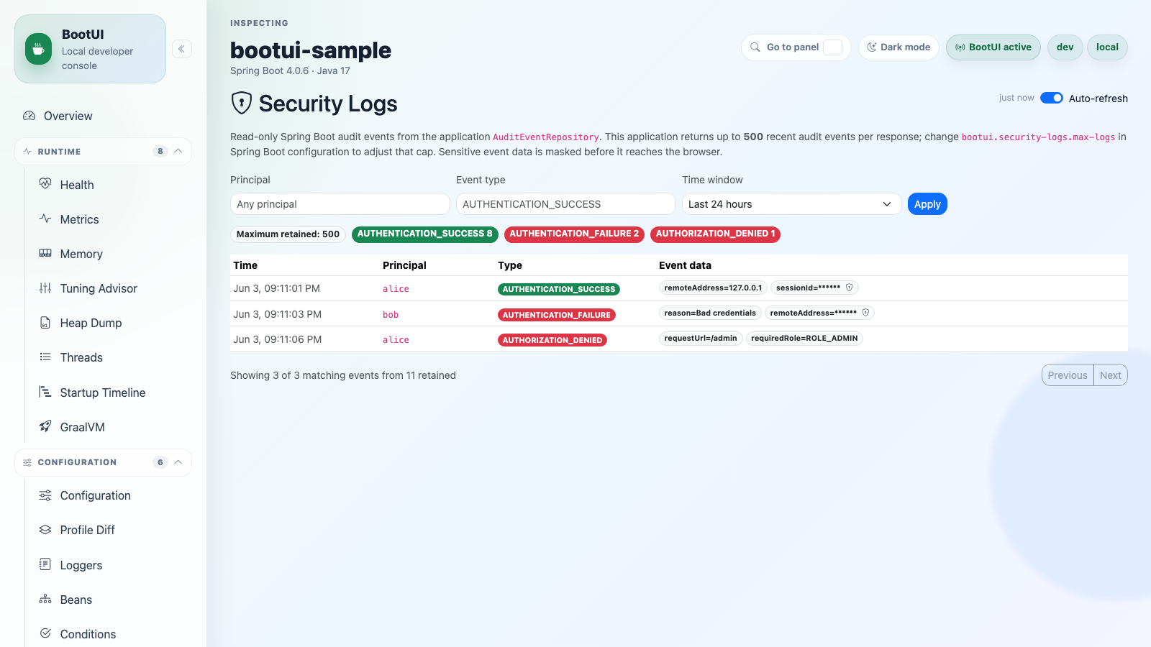Click the Next page button
Viewport: 1151px width, 647px height.
coord(1111,375)
